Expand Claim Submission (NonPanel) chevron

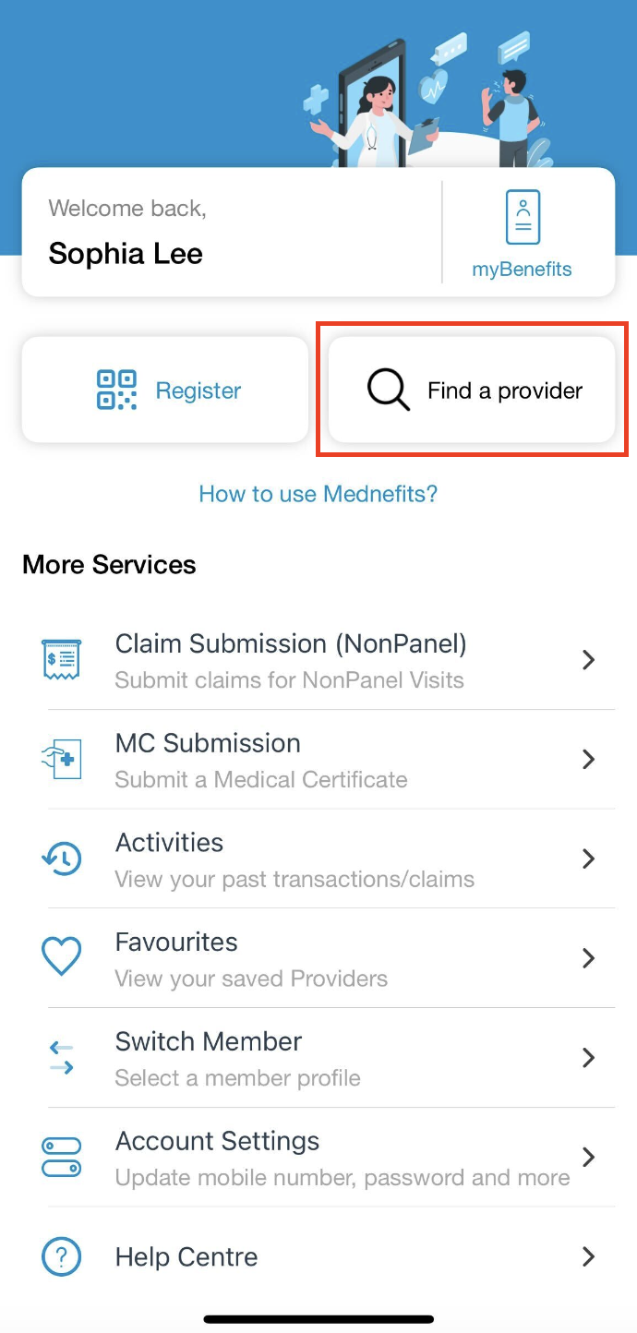pos(588,660)
